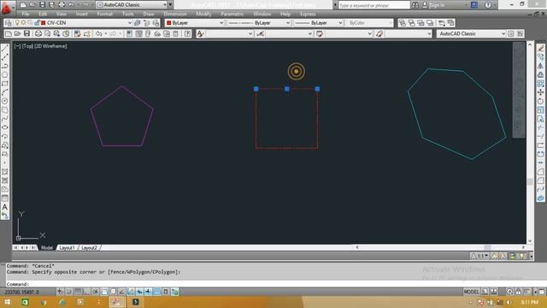Select the Circle tool in Draw toolbar
Viewport: 547px width, 308px height.
click(x=5, y=101)
